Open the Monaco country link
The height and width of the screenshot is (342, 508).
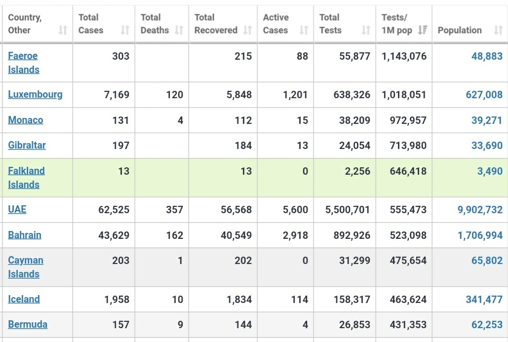[x=25, y=120]
